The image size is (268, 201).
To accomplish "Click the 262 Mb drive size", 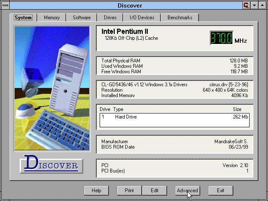I will tap(240, 117).
